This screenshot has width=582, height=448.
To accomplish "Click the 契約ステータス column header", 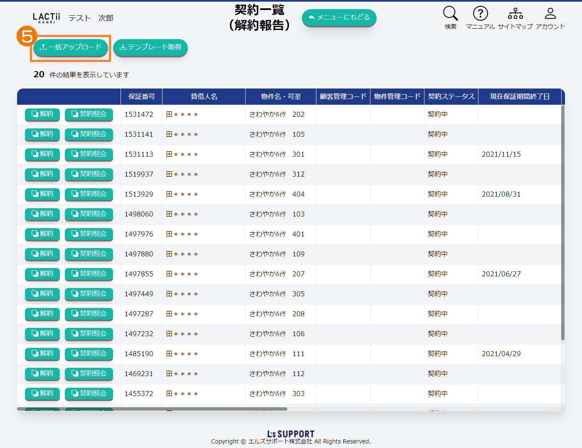I will pos(451,96).
